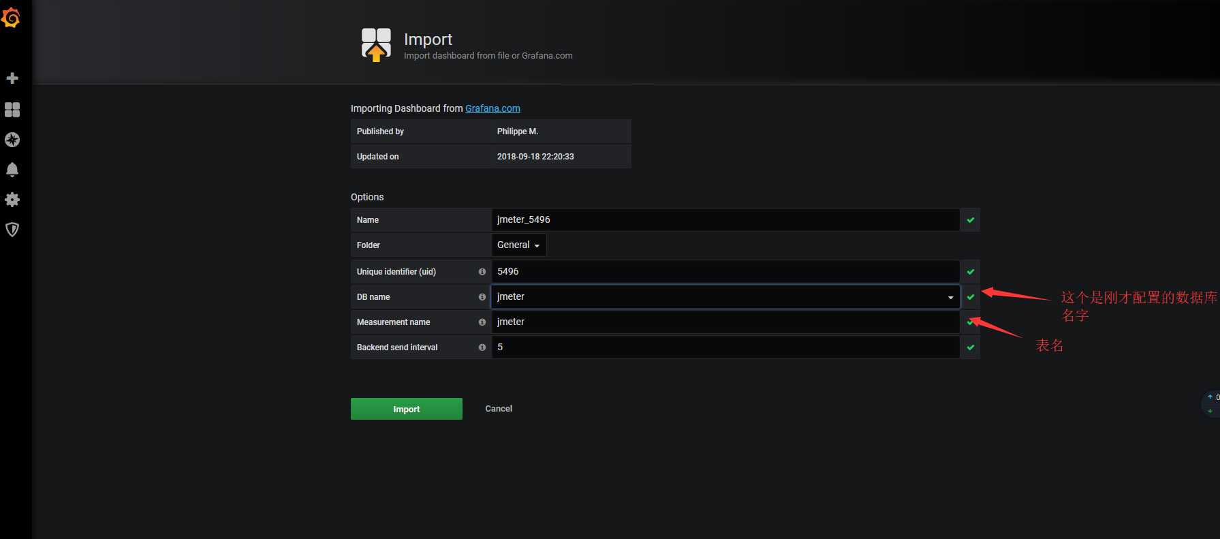Click the Unique identifier (uid) label

coord(396,272)
